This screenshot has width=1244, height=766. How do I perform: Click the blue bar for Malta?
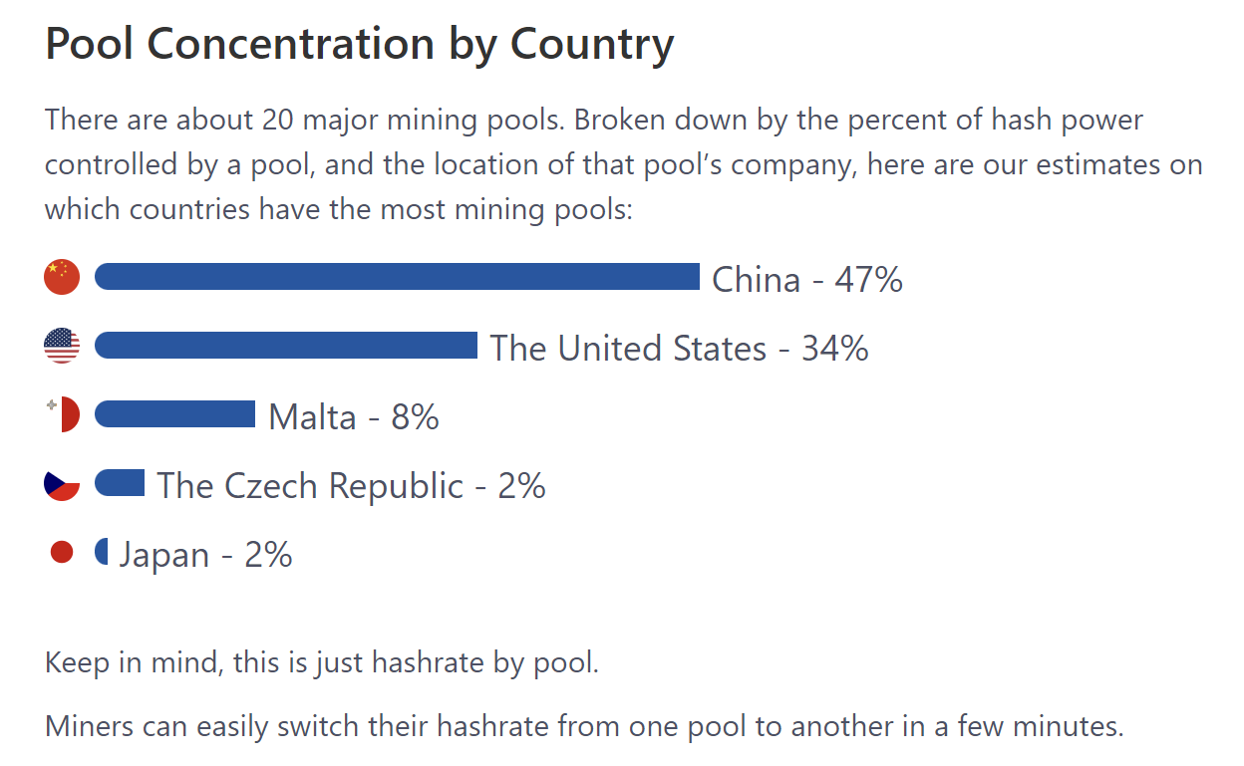point(175,414)
